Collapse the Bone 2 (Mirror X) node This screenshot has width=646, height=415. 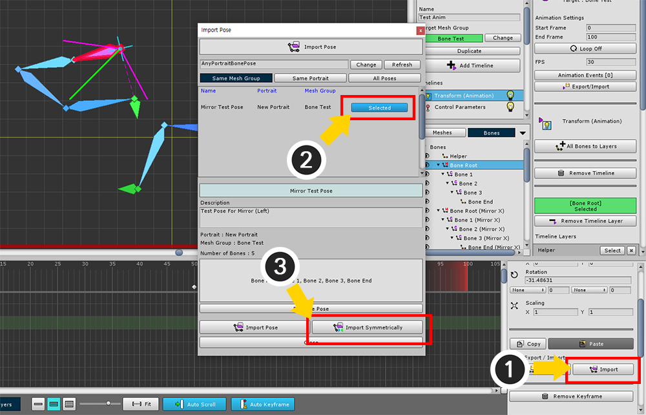click(x=448, y=229)
